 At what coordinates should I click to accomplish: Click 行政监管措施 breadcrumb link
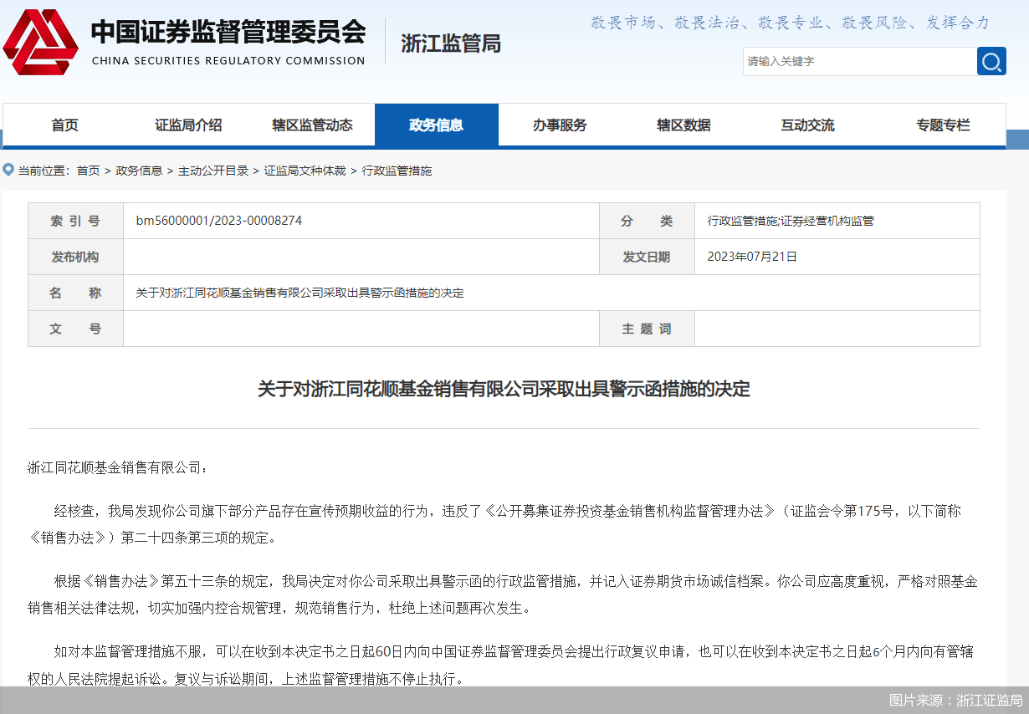point(397,171)
